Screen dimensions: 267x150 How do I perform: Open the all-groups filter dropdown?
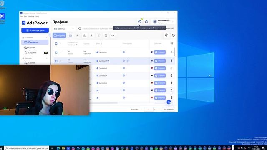click(64, 29)
